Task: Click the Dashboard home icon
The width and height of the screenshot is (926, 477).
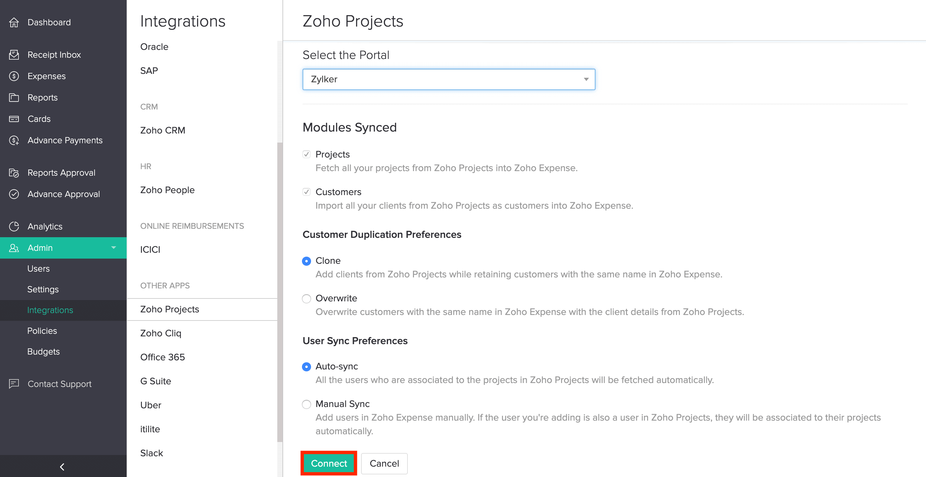Action: pyautogui.click(x=14, y=22)
